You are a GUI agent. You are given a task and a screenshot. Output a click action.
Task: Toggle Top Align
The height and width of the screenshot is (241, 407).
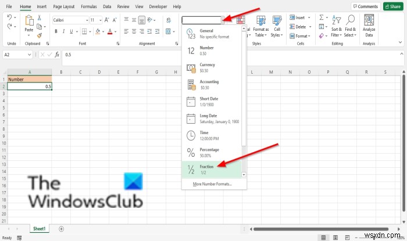coord(126,19)
